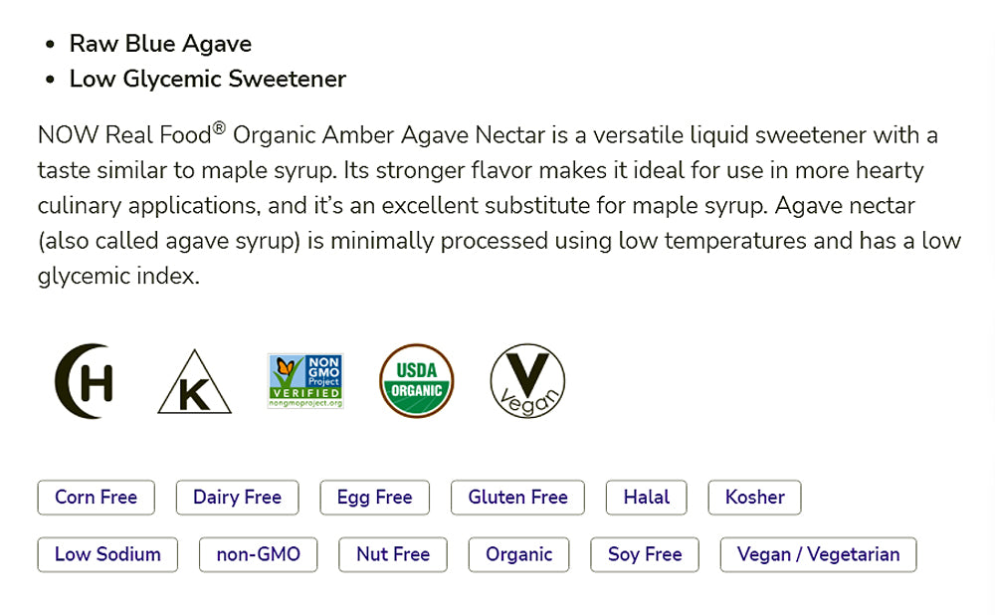Click the Halal tag button
The height and width of the screenshot is (615, 995).
[647, 498]
